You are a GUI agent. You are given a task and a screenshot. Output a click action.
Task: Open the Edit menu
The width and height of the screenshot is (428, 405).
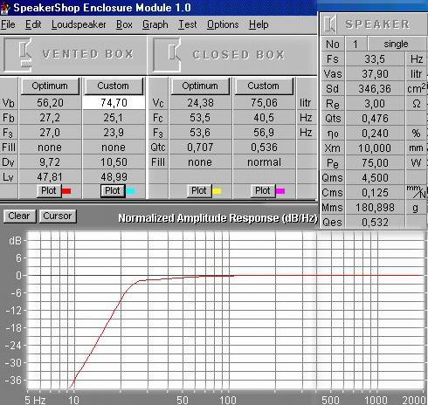click(x=33, y=24)
